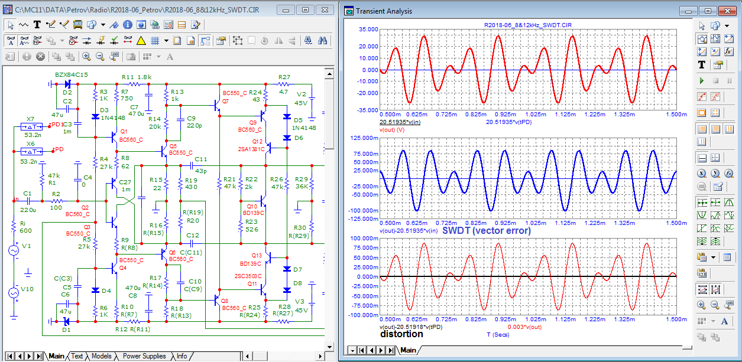Screen dimensions: 742x362
Task: Select the Text mode tool in schematic toolbar
Action: [37, 25]
